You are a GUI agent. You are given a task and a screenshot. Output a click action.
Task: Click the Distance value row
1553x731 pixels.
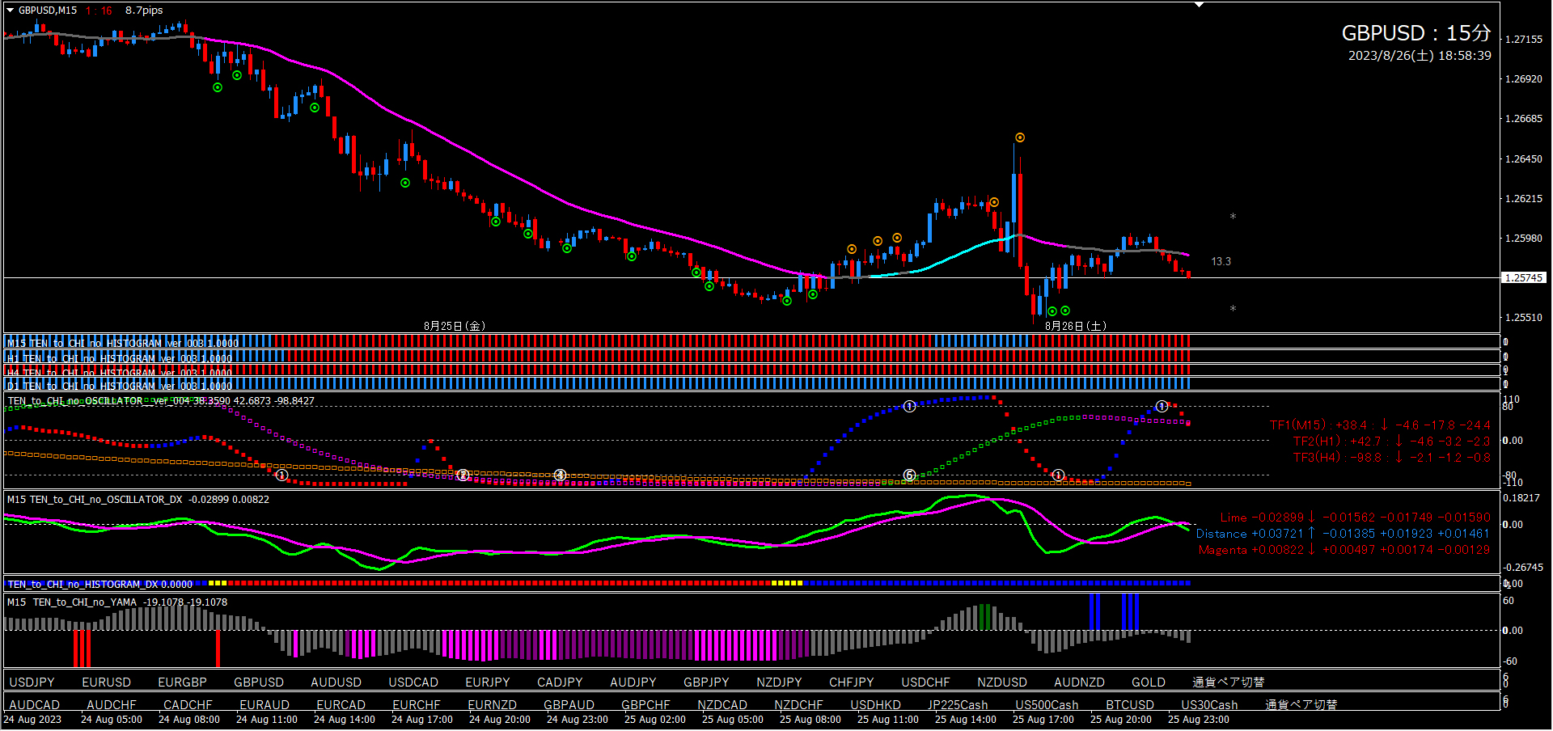[x=1343, y=534]
